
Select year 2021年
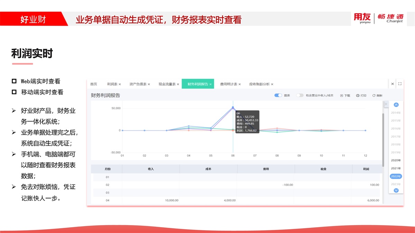pos(396,168)
